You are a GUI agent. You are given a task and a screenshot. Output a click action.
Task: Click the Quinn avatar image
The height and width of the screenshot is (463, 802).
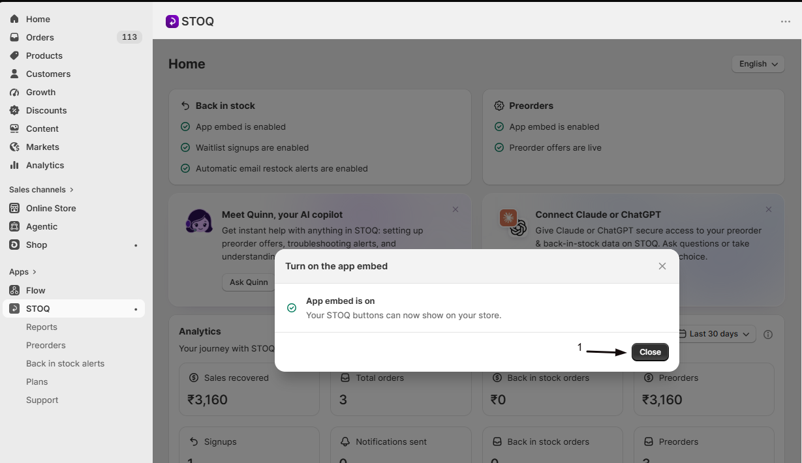point(199,222)
